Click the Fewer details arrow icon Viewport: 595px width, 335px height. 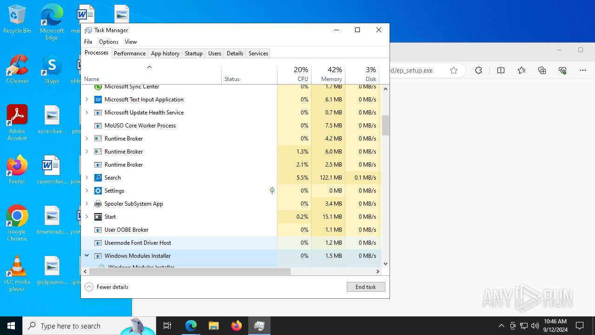(x=89, y=287)
